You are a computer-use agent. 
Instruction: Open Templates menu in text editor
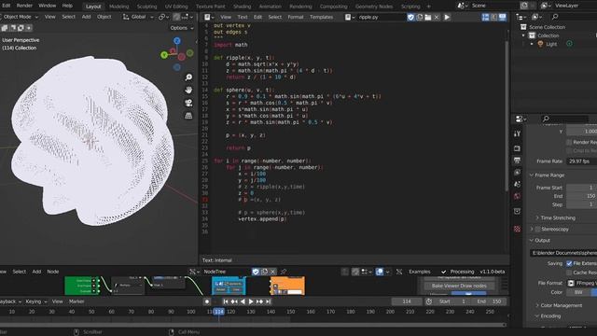click(321, 17)
